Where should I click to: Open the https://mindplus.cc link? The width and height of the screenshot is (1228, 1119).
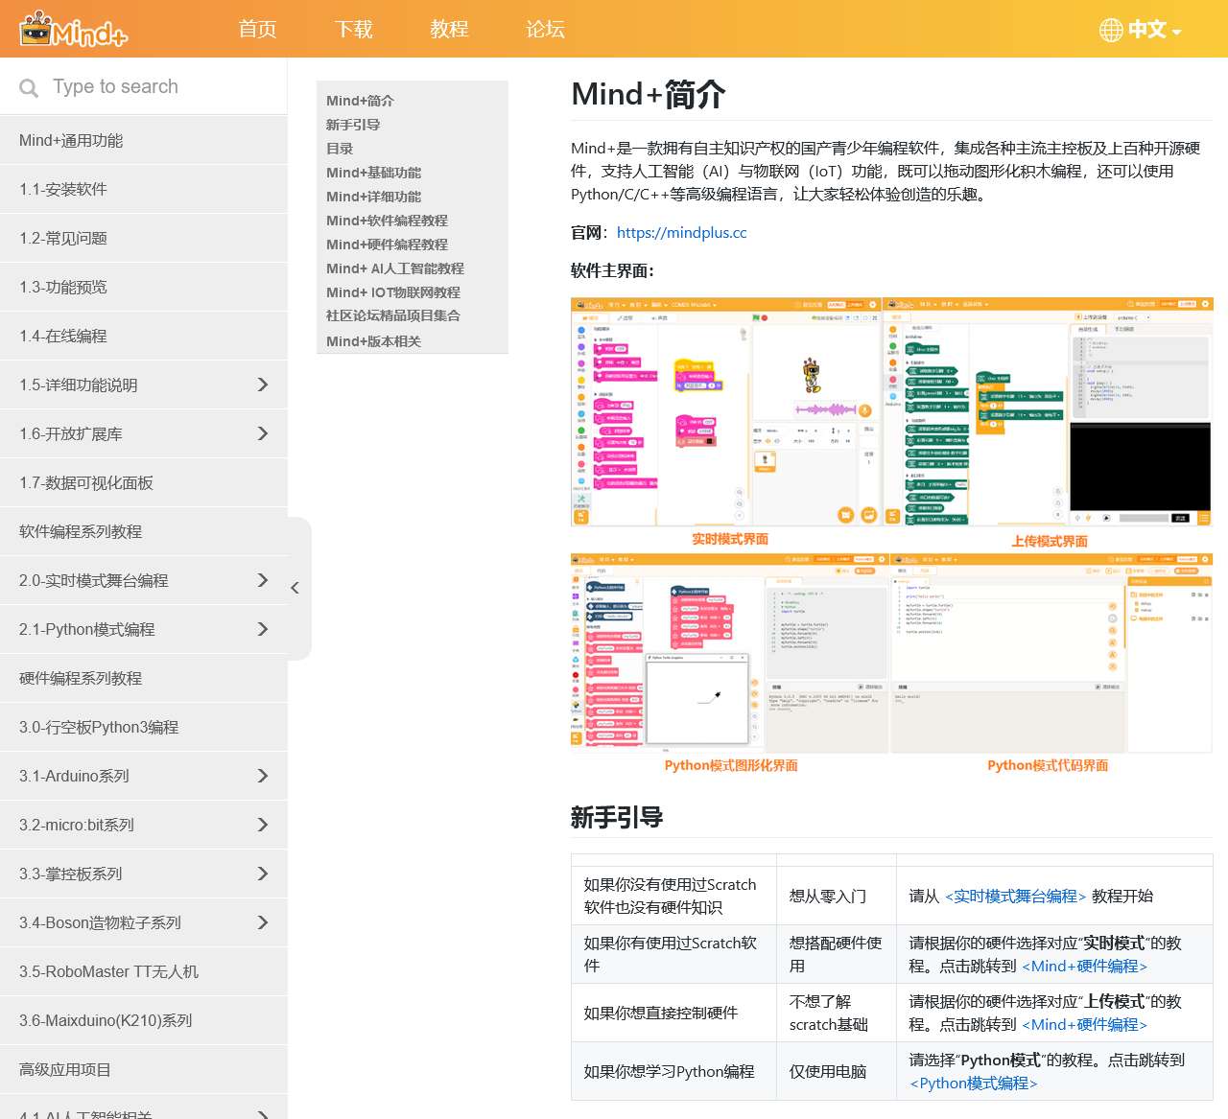click(681, 232)
